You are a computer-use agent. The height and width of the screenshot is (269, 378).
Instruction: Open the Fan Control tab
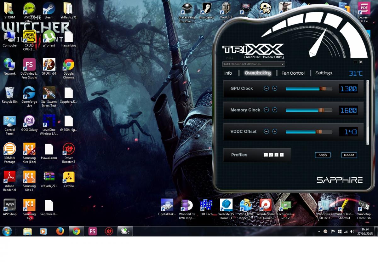click(293, 73)
